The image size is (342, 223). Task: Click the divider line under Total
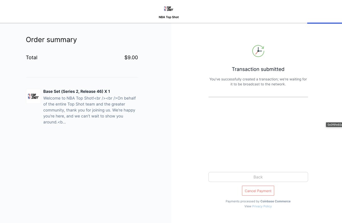[x=82, y=77]
